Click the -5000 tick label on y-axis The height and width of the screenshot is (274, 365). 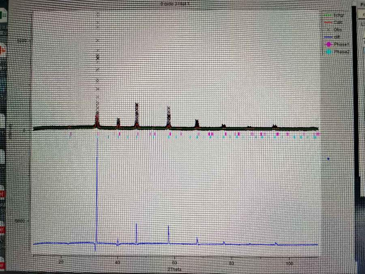click(x=20, y=221)
